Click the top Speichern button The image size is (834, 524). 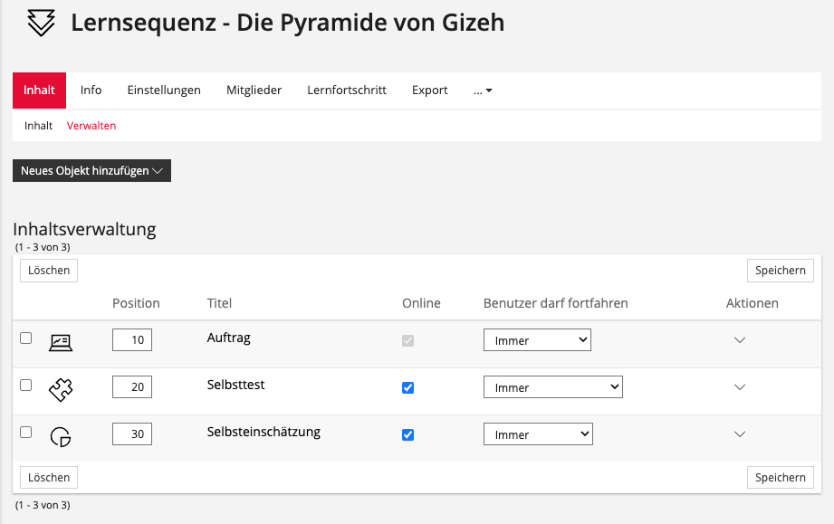click(x=780, y=270)
